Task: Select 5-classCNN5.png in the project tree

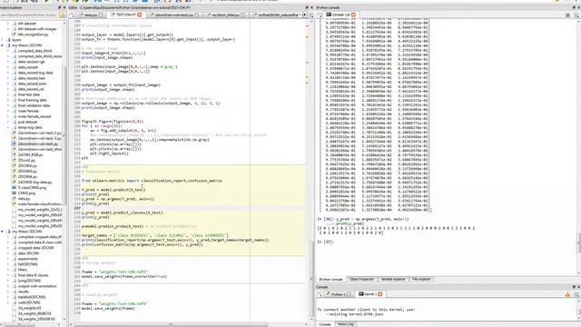Action: click(32, 188)
